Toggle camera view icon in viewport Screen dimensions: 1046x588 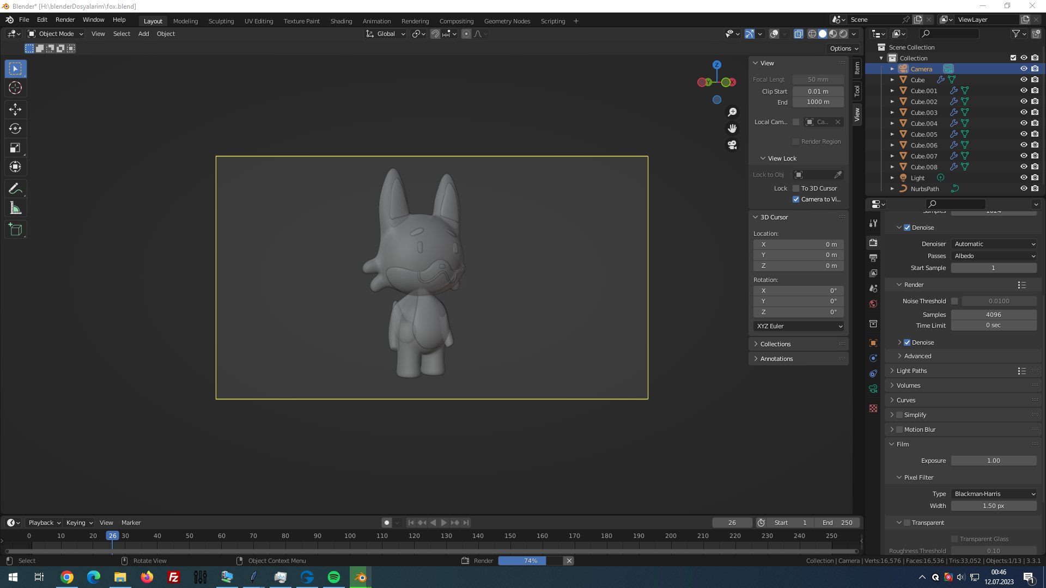coord(732,145)
